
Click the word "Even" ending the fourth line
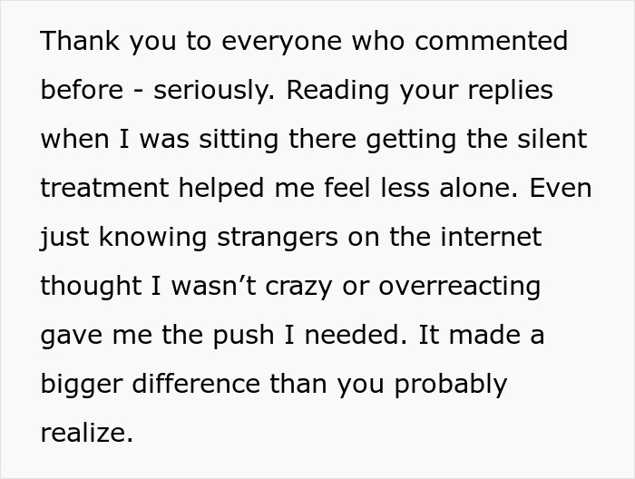[x=561, y=188]
